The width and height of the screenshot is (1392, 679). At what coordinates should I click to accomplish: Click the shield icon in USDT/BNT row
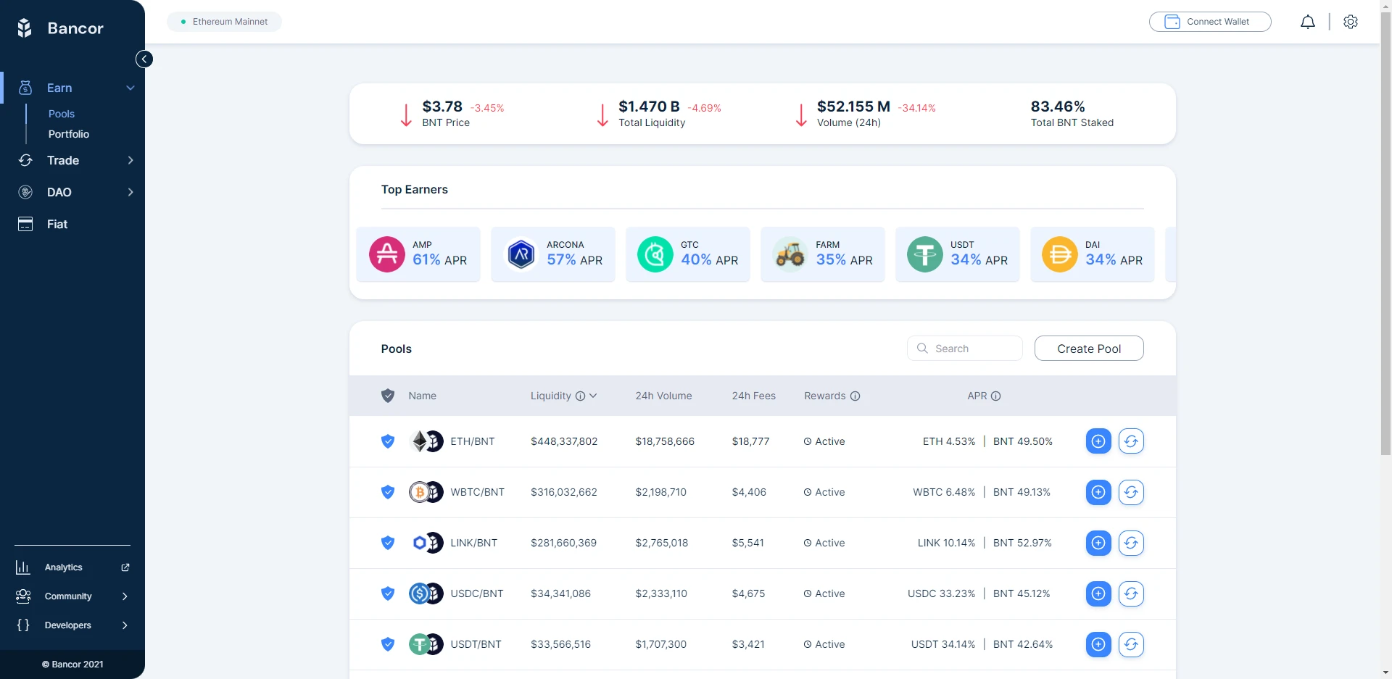388,644
